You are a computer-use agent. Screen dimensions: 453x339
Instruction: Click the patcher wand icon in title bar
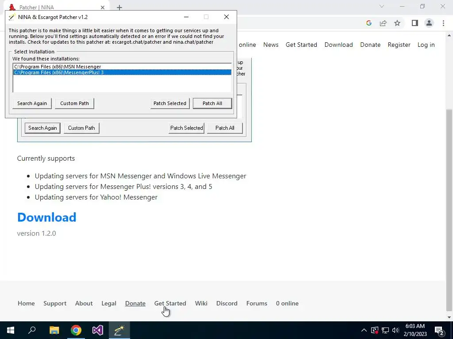coord(12,17)
